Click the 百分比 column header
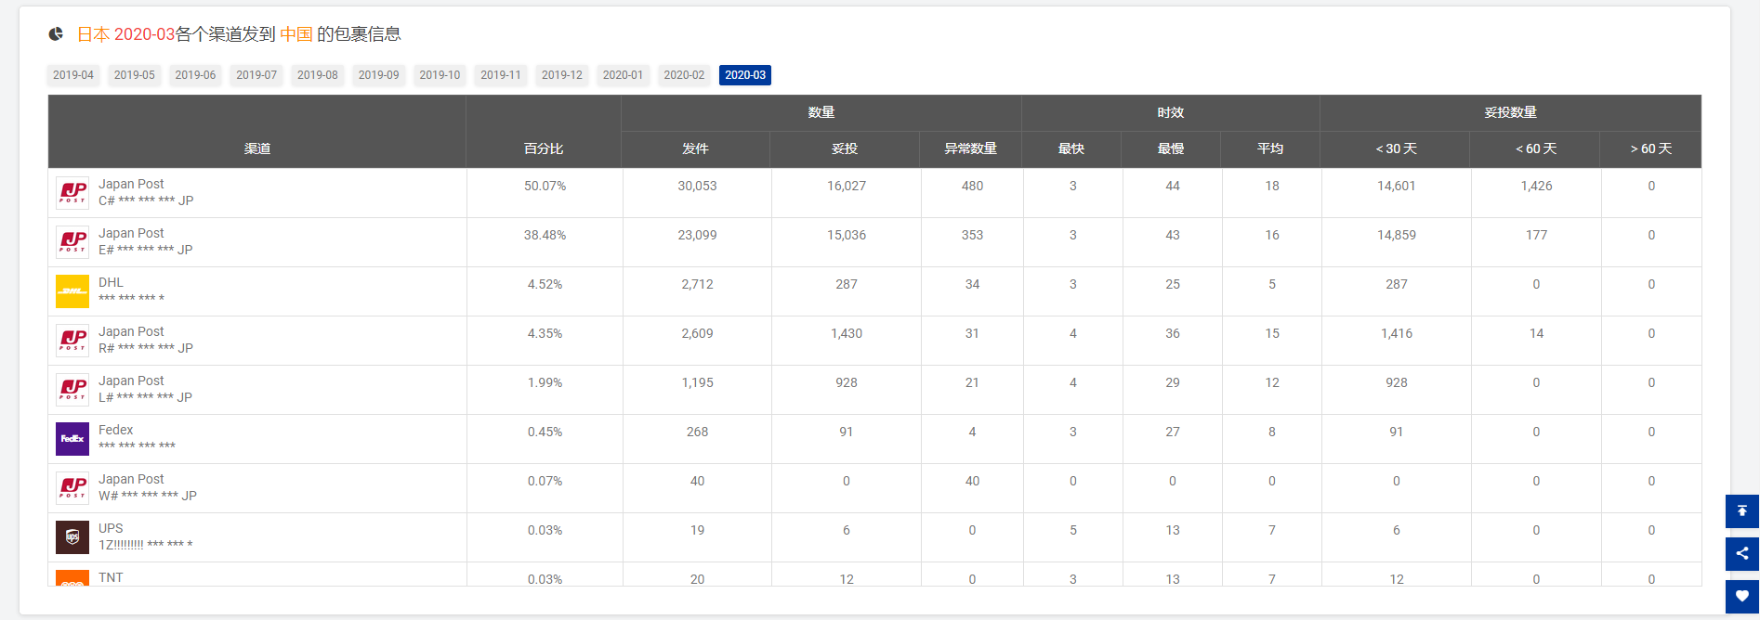The height and width of the screenshot is (620, 1760). (544, 149)
